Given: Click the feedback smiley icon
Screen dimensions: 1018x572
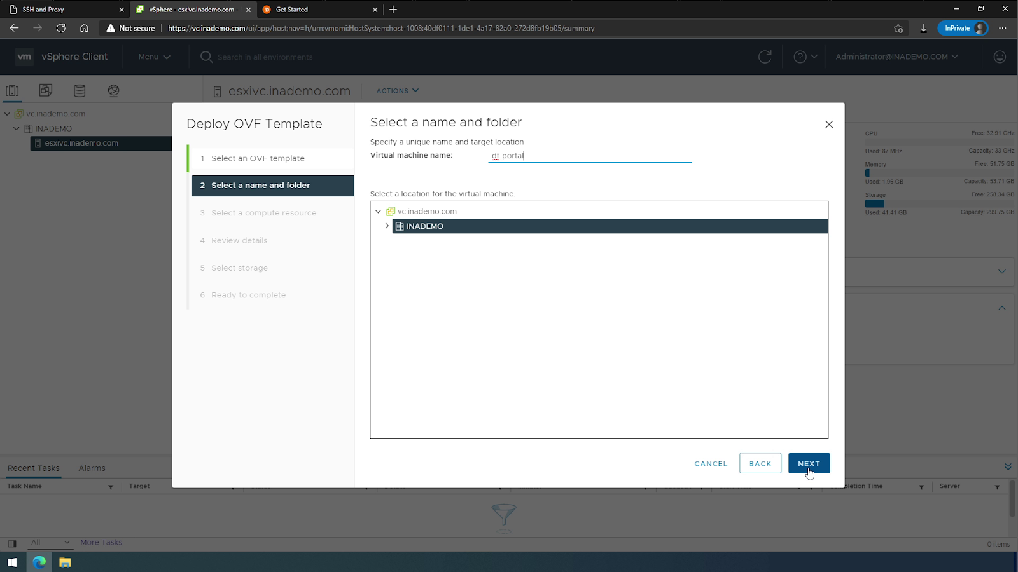Looking at the screenshot, I should coord(1000,57).
